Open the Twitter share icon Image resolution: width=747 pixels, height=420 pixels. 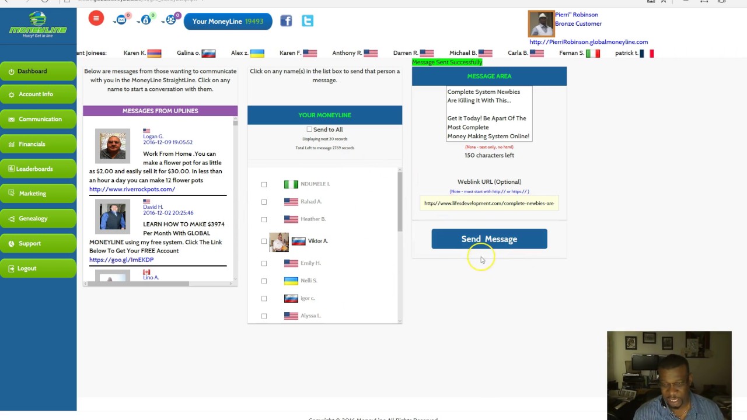(308, 21)
